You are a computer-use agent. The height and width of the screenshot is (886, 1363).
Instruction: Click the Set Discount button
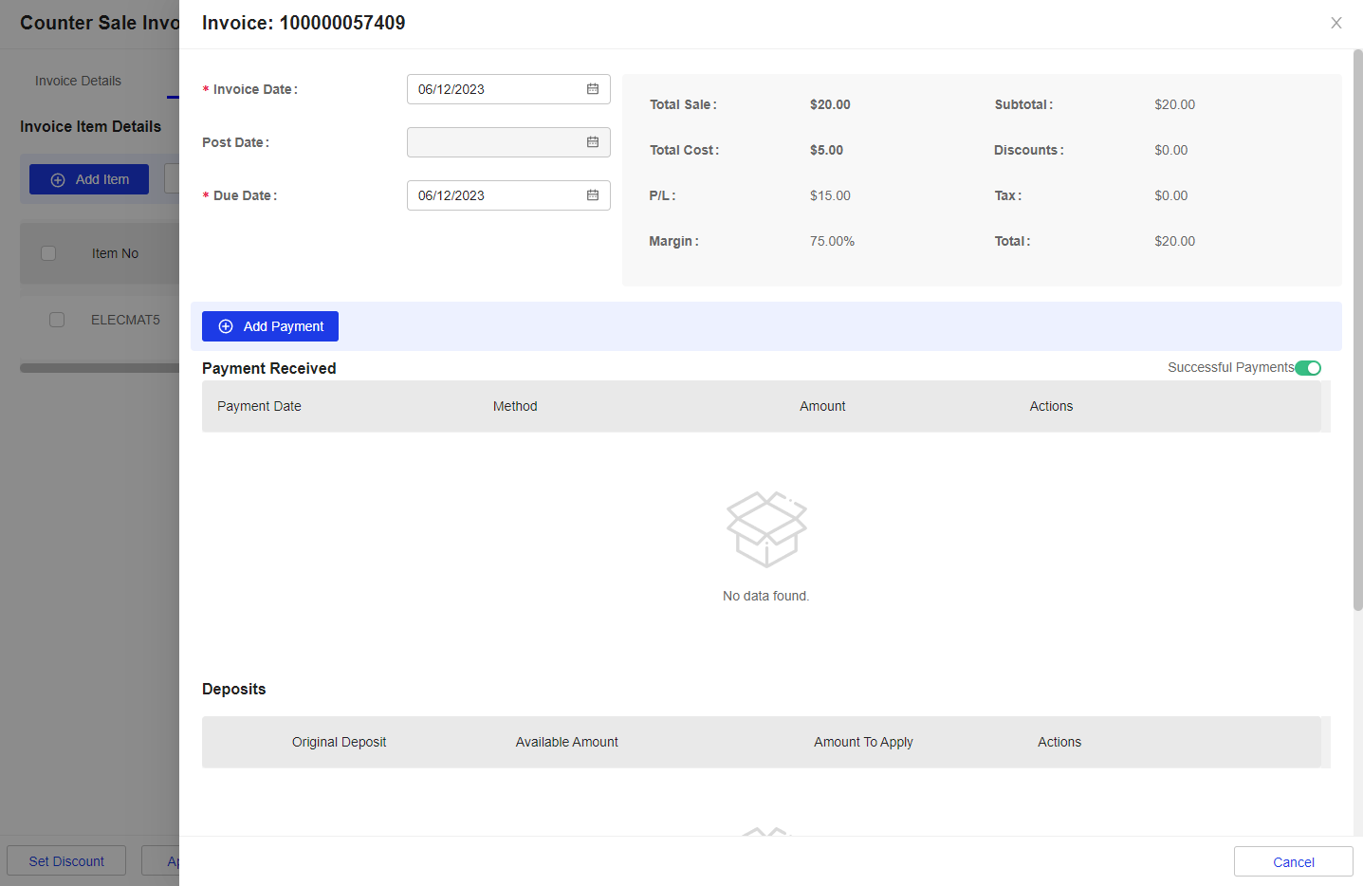(x=66, y=861)
